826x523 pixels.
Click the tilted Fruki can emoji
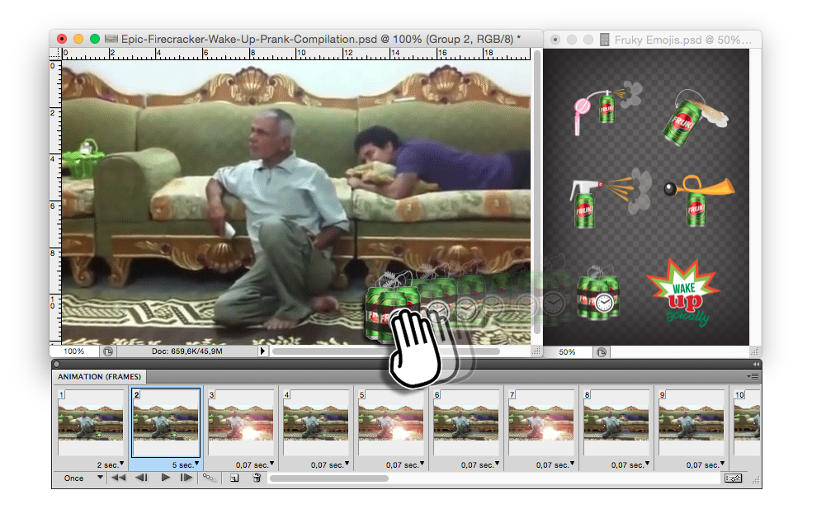(x=695, y=118)
